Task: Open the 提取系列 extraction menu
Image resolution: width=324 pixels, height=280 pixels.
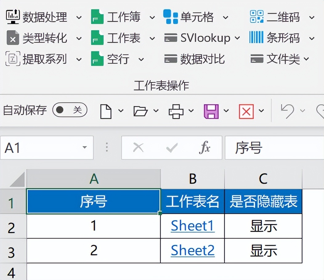Action: point(79,59)
